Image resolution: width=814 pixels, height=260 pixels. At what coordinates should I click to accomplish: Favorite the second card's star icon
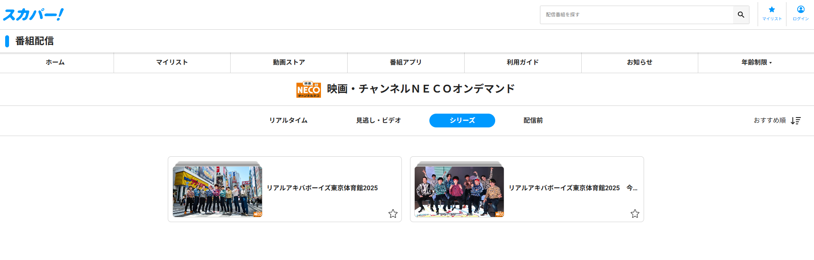click(635, 214)
